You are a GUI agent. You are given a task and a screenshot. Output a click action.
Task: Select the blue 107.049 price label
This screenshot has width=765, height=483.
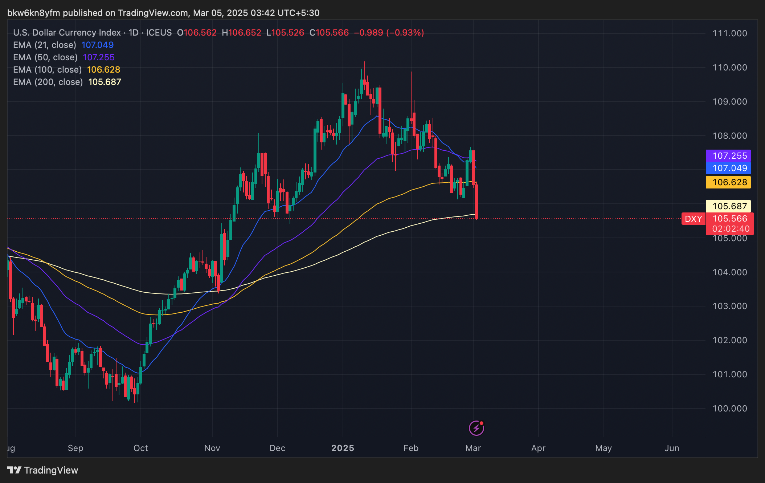click(729, 168)
